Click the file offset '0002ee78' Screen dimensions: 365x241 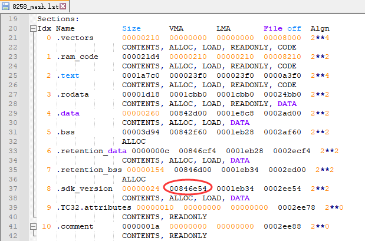pos(297,207)
